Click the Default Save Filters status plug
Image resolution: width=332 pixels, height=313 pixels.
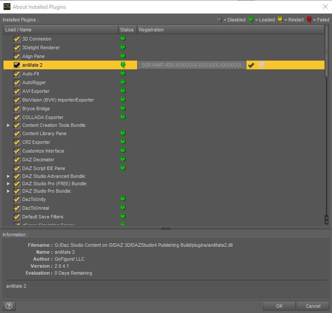tap(123, 216)
